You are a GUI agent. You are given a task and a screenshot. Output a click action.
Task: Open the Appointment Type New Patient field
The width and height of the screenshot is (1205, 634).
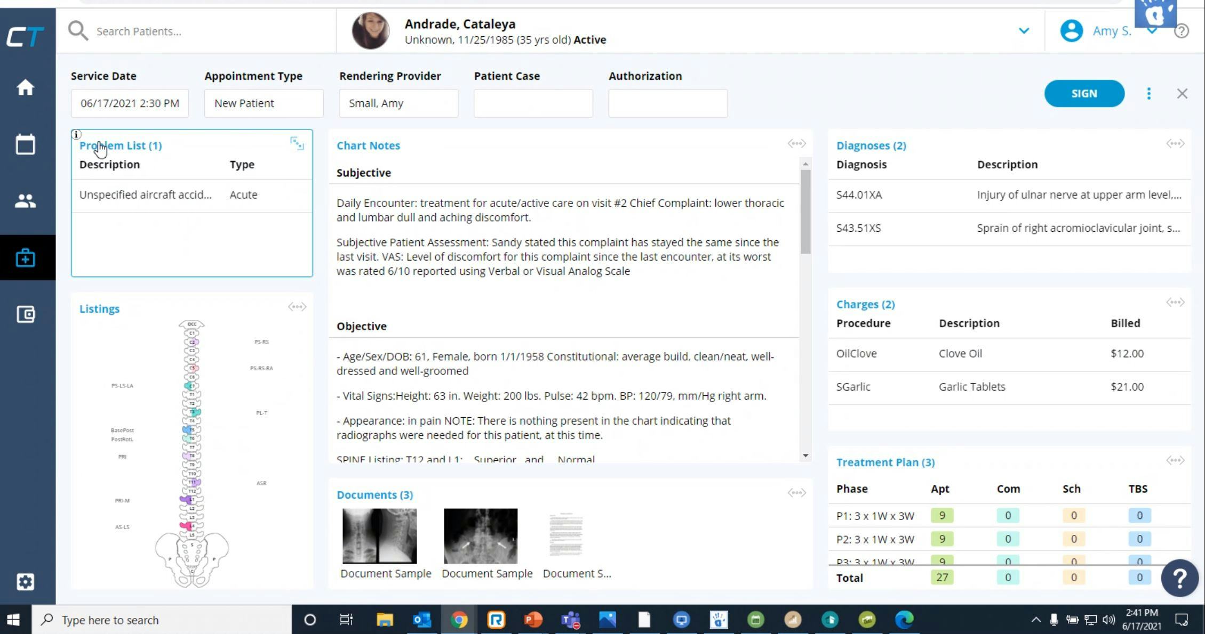pyautogui.click(x=264, y=103)
